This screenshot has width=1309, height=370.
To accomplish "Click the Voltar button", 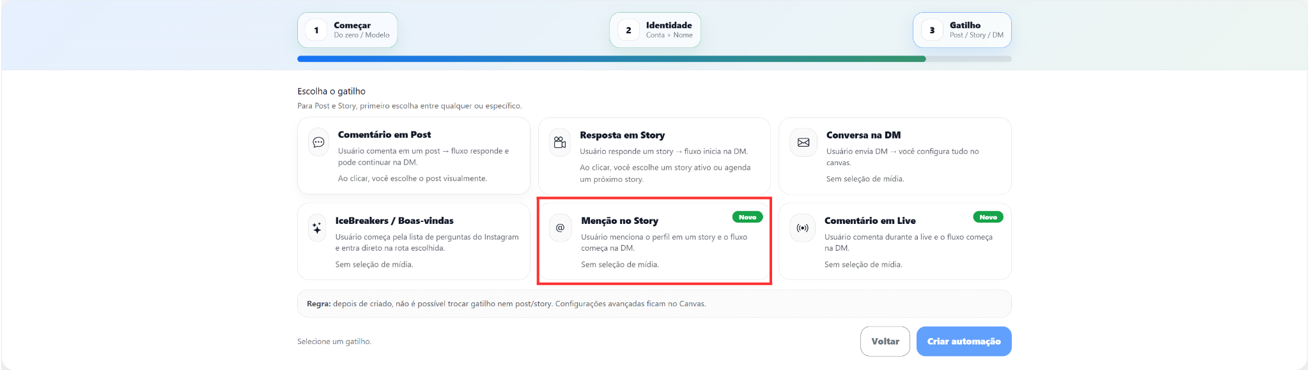I will tap(885, 341).
